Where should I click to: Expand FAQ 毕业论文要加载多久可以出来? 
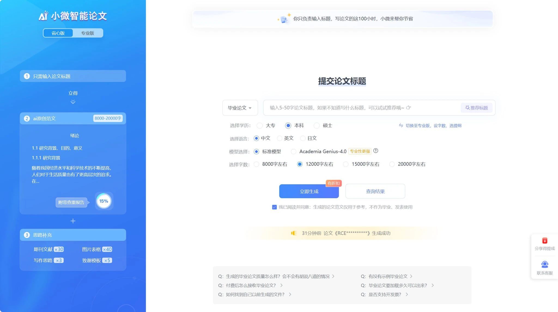(397, 285)
